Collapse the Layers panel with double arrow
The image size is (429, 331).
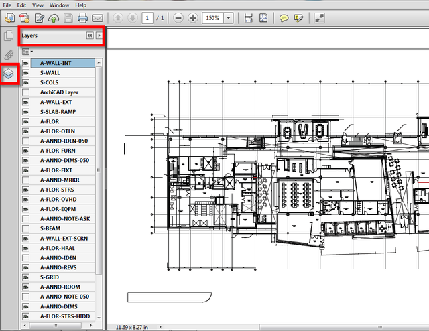click(90, 35)
